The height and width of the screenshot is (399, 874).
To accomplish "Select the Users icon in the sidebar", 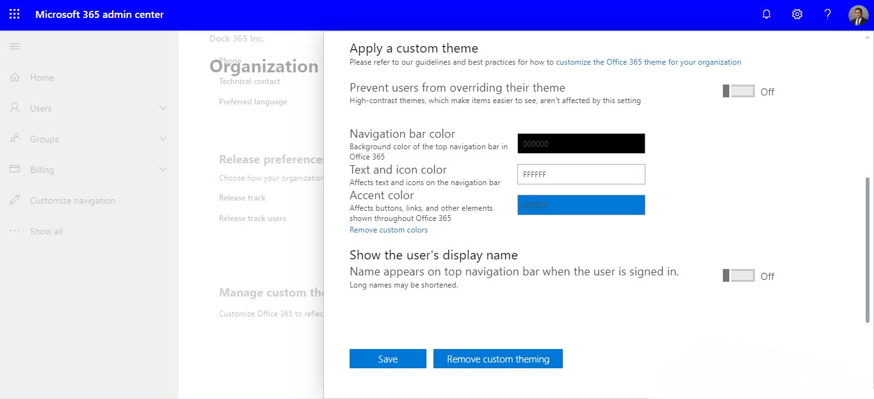I will pyautogui.click(x=14, y=108).
